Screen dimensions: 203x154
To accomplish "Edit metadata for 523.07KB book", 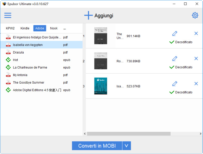I will coord(175,84).
